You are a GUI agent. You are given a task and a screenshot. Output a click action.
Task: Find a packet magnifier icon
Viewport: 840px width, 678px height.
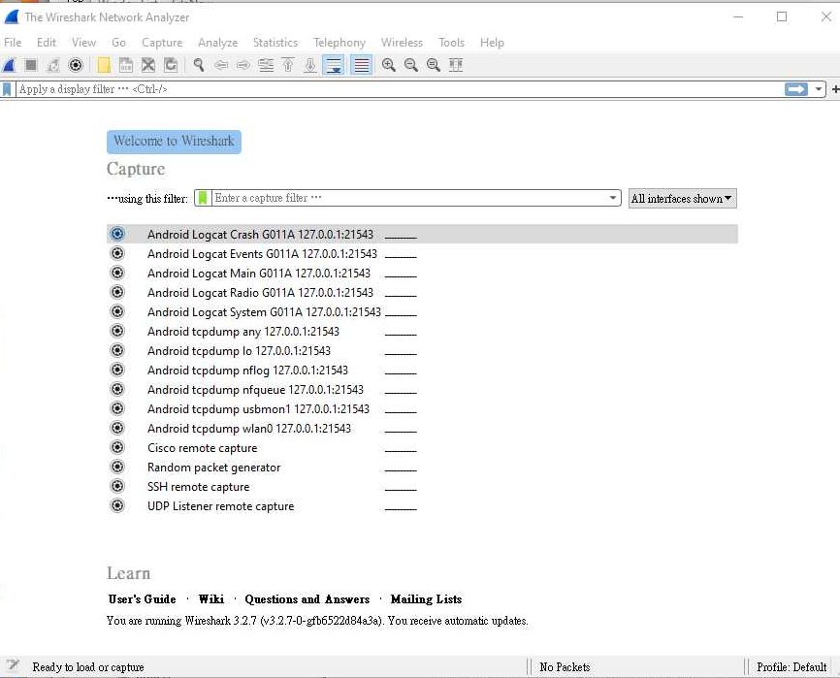(199, 65)
